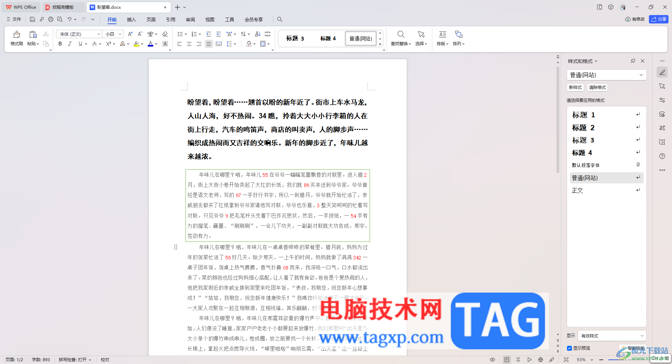Screen dimensions: 672x364
Task: Toggle justified text alignment
Action: click(209, 44)
